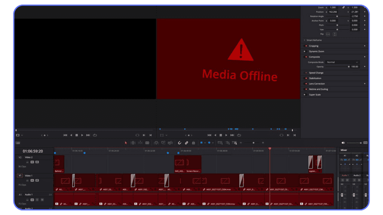Click the Link Clips chain icon
383x215 pixels.
186,143
